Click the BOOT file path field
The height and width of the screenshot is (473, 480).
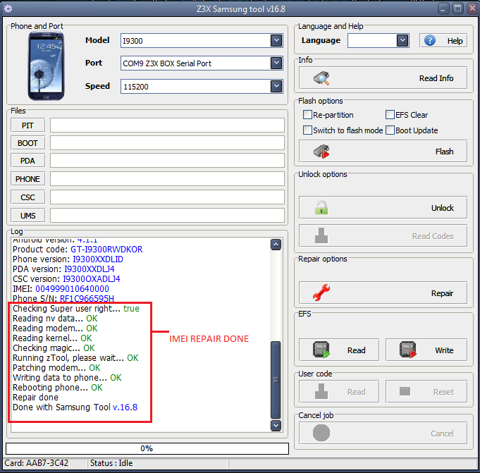coord(167,143)
